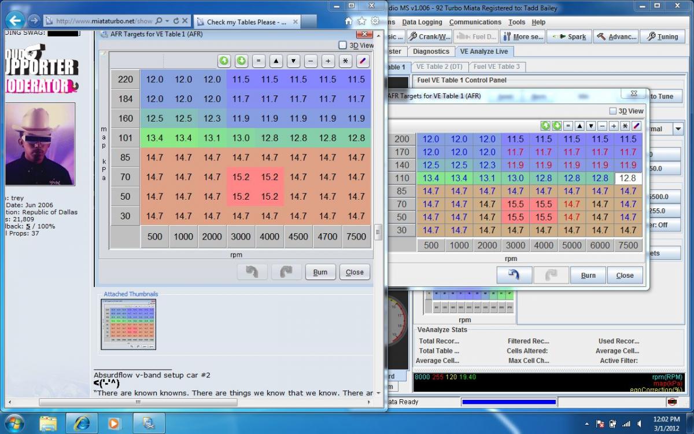Click the interpolate pencil icon in TunerStudio AFR dialog
The height and width of the screenshot is (434, 694).
(637, 126)
